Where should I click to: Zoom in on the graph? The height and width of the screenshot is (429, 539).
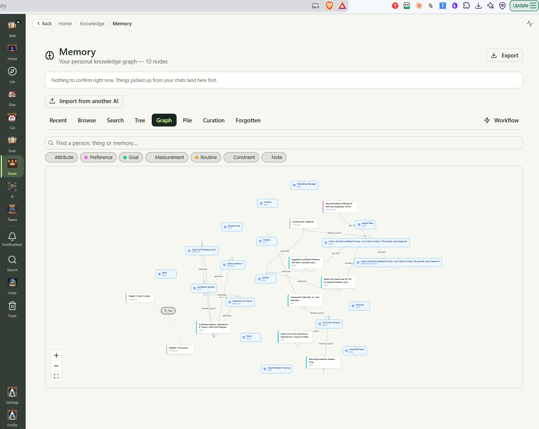tap(56, 355)
